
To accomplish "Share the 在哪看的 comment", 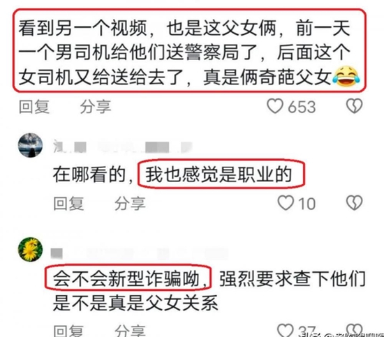I will point(131,203).
